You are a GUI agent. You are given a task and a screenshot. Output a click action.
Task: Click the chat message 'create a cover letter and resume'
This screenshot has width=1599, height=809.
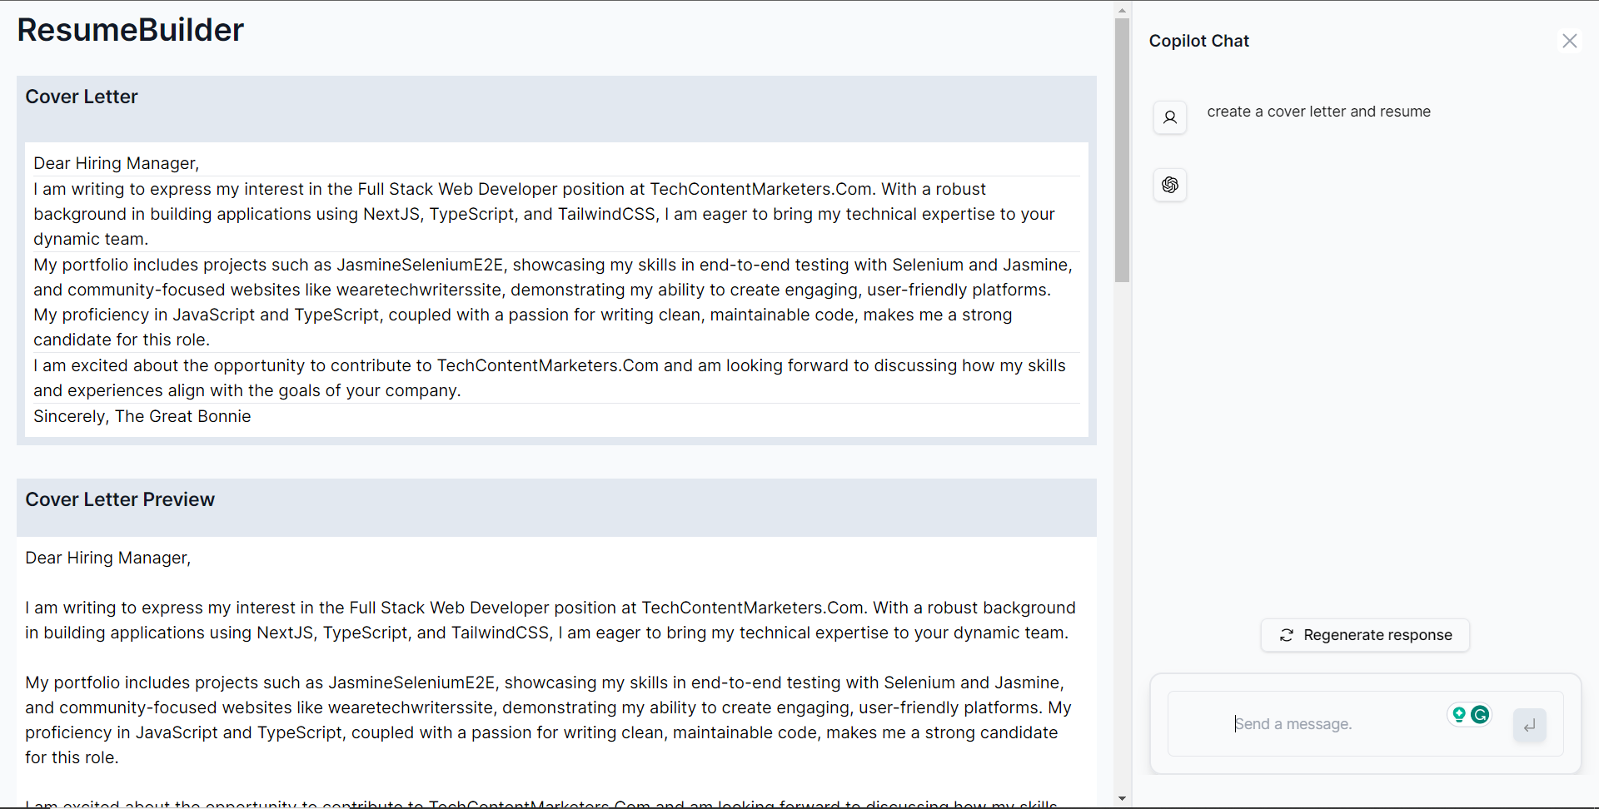click(1319, 112)
